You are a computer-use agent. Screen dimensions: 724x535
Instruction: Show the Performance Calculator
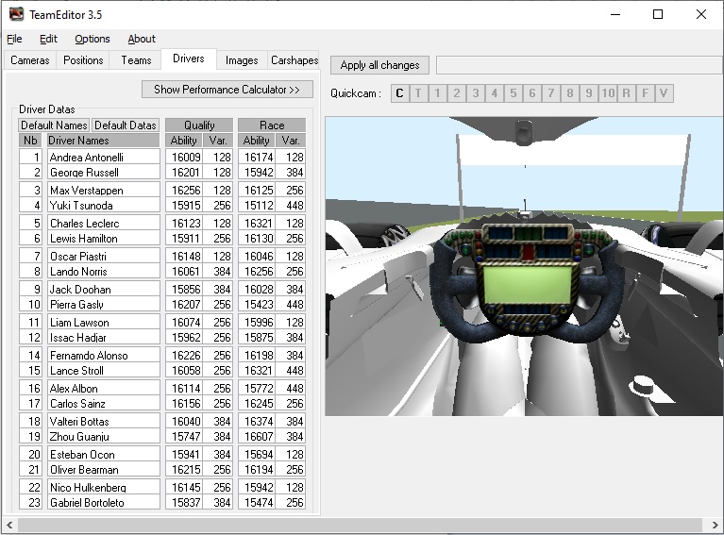point(227,90)
